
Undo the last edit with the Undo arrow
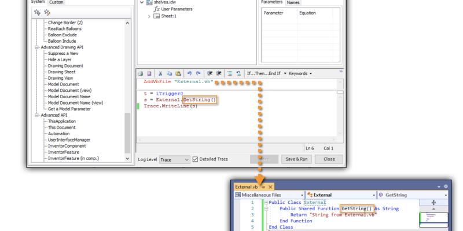[189, 73]
